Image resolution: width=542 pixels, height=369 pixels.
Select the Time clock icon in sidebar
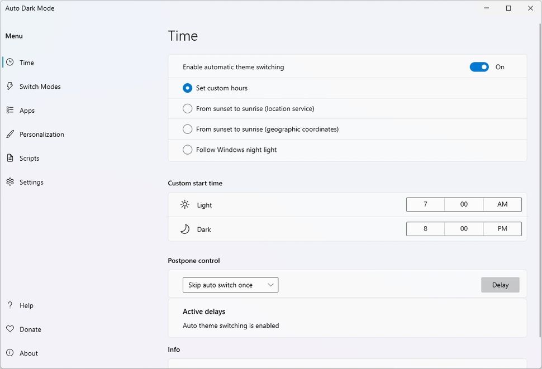click(x=10, y=63)
